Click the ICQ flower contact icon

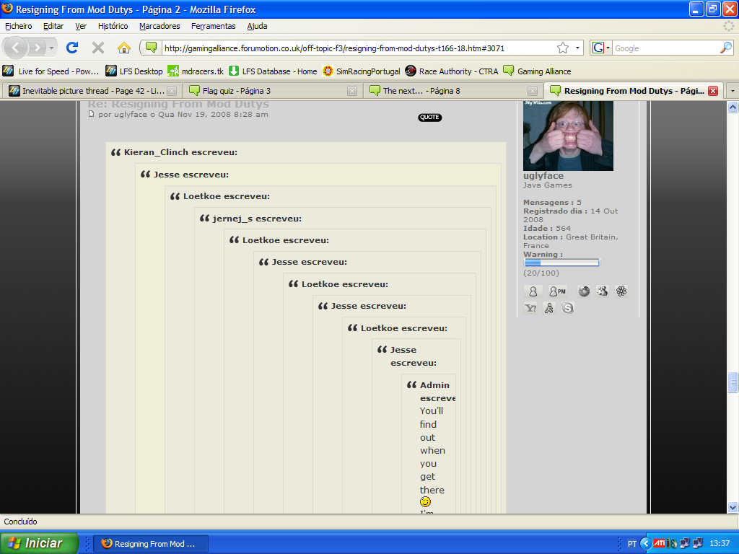[621, 291]
